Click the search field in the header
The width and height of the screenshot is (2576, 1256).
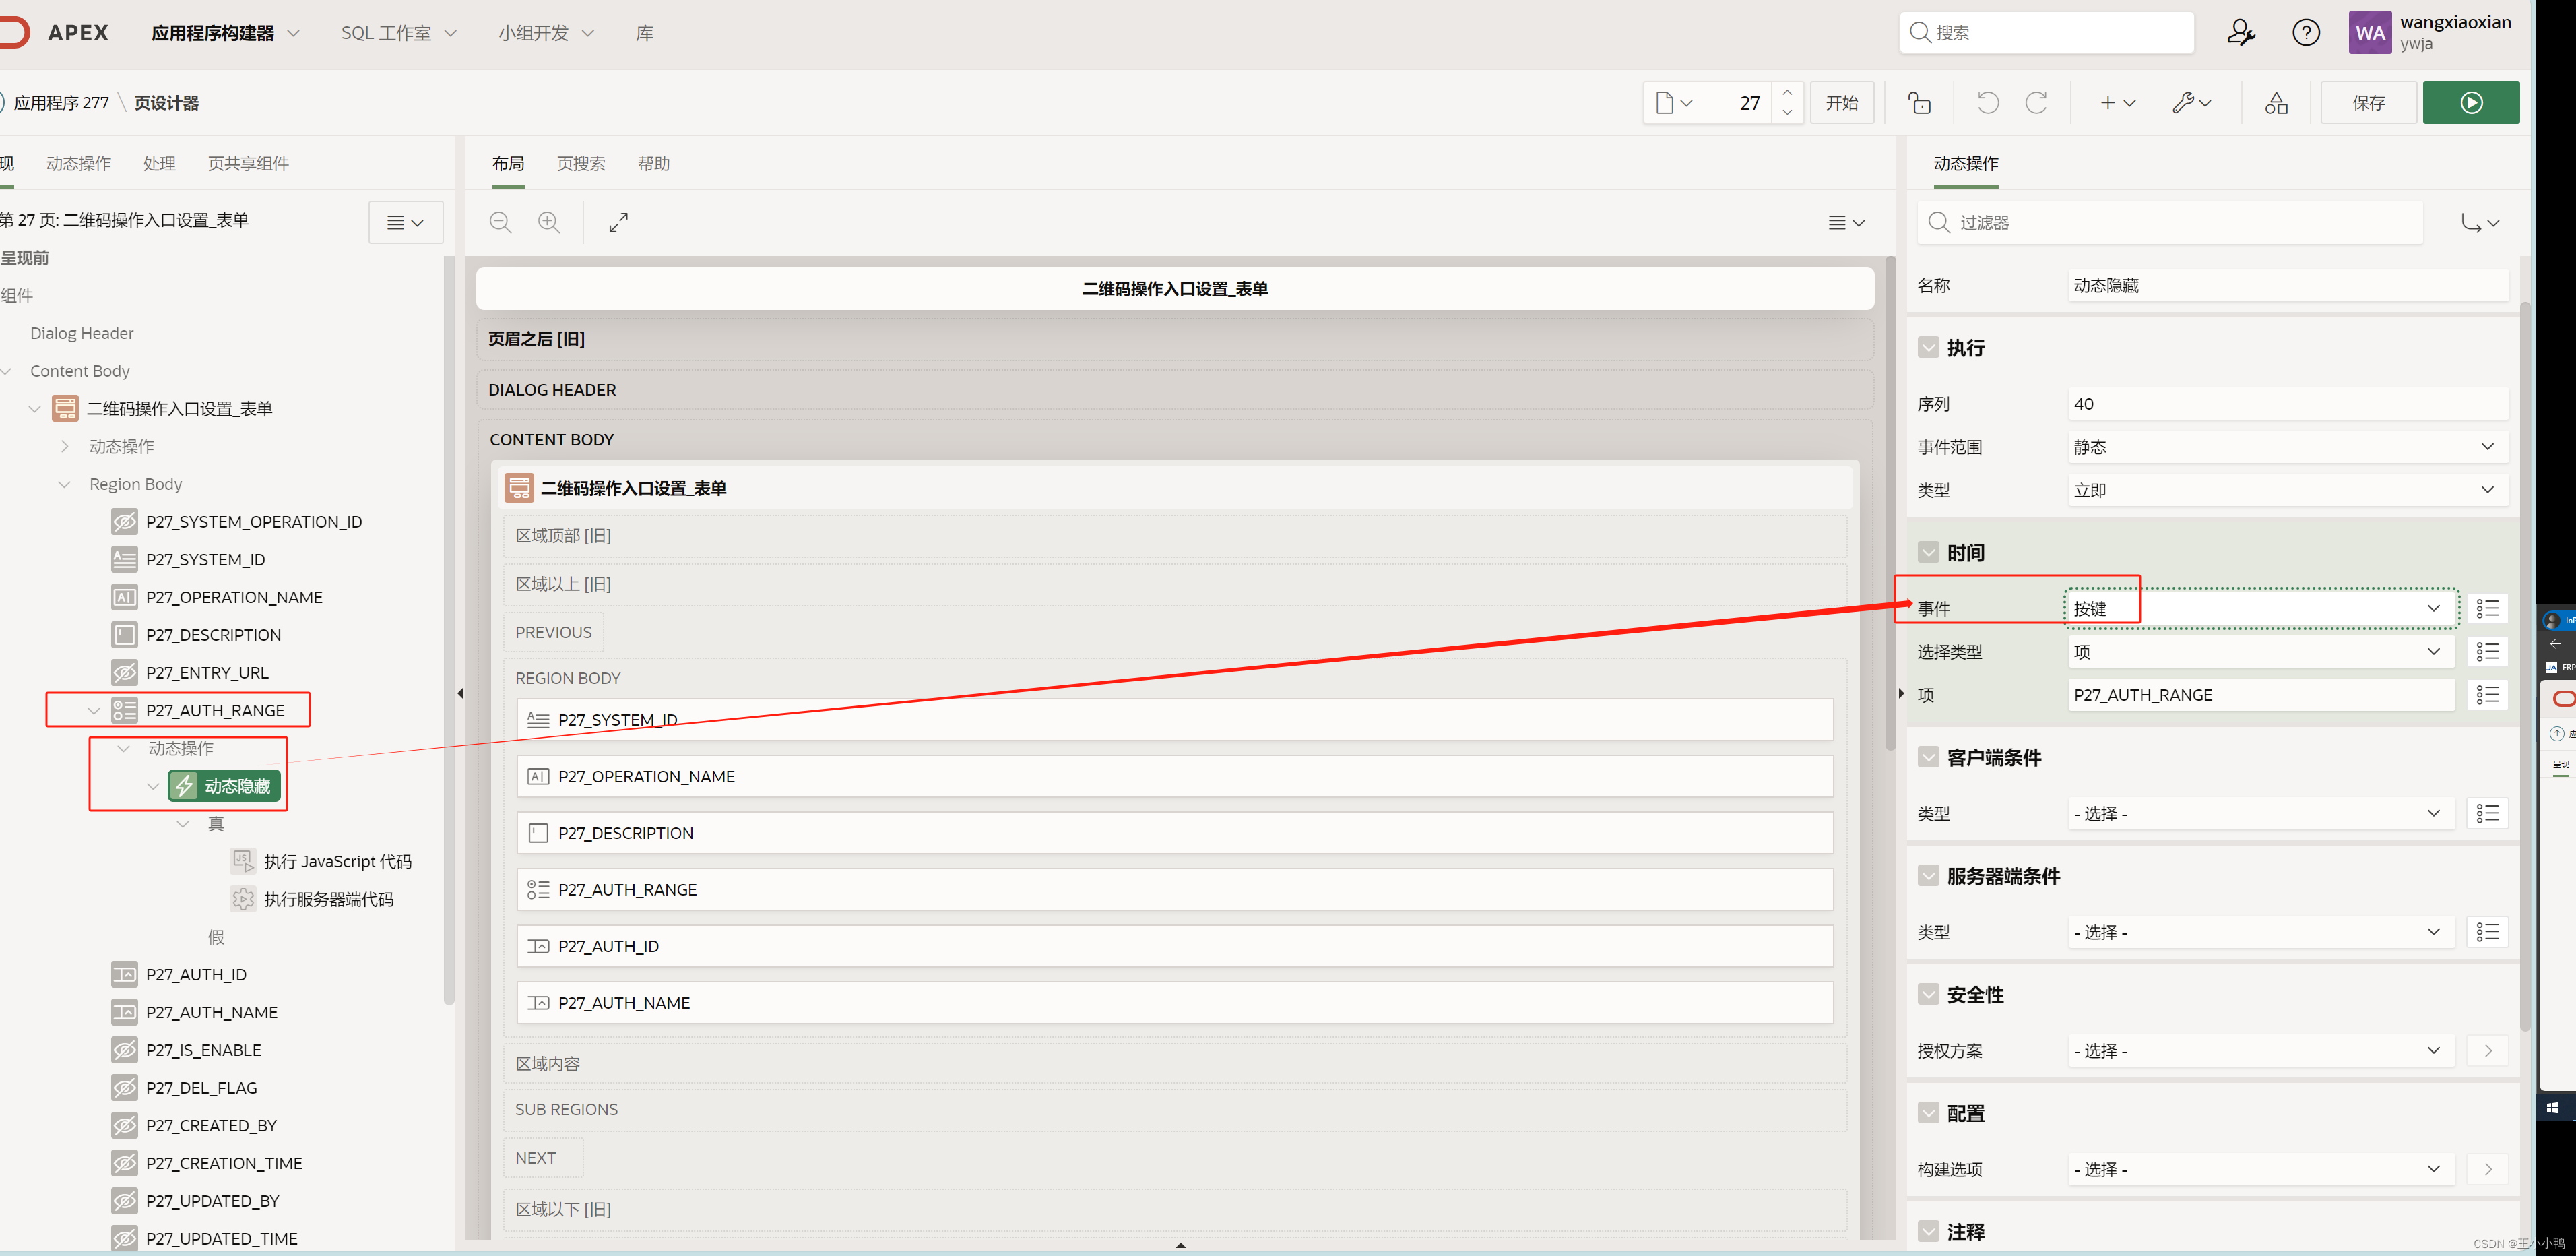click(2046, 33)
